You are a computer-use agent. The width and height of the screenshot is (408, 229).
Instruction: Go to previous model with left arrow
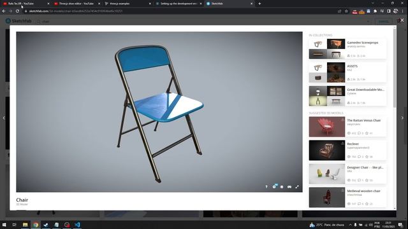(x=4, y=118)
